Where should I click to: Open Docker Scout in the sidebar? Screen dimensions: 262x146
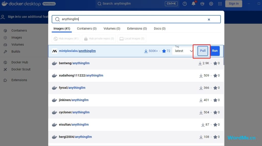click(21, 69)
